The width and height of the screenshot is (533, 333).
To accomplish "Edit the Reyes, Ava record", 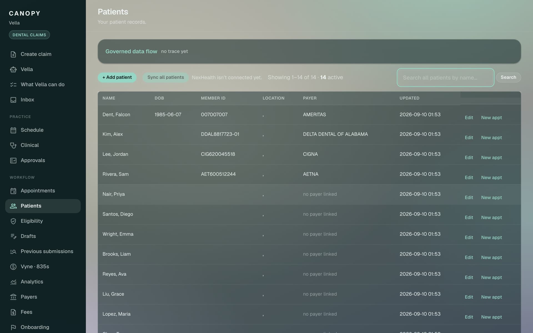I will coord(469,277).
